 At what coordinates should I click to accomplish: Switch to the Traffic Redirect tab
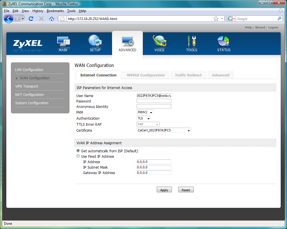(188, 75)
